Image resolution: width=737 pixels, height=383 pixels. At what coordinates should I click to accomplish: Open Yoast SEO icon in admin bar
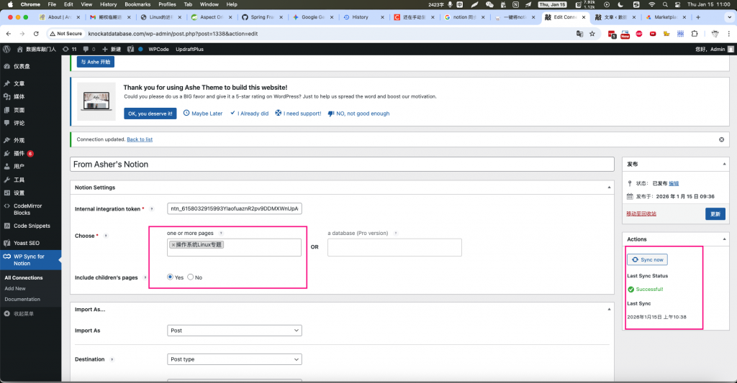(x=130, y=49)
